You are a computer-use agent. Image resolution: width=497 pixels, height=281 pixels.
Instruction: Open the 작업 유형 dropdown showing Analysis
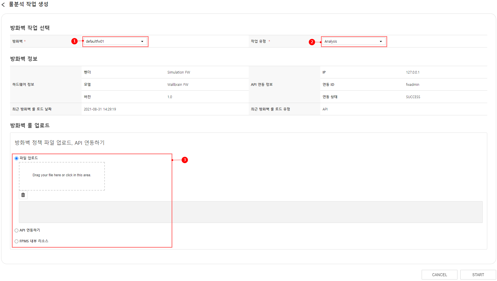pyautogui.click(x=354, y=41)
